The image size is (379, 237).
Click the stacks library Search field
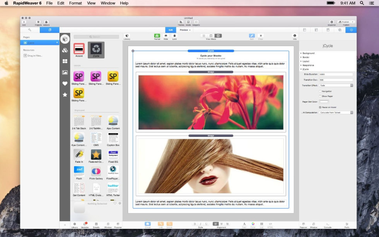point(96,37)
